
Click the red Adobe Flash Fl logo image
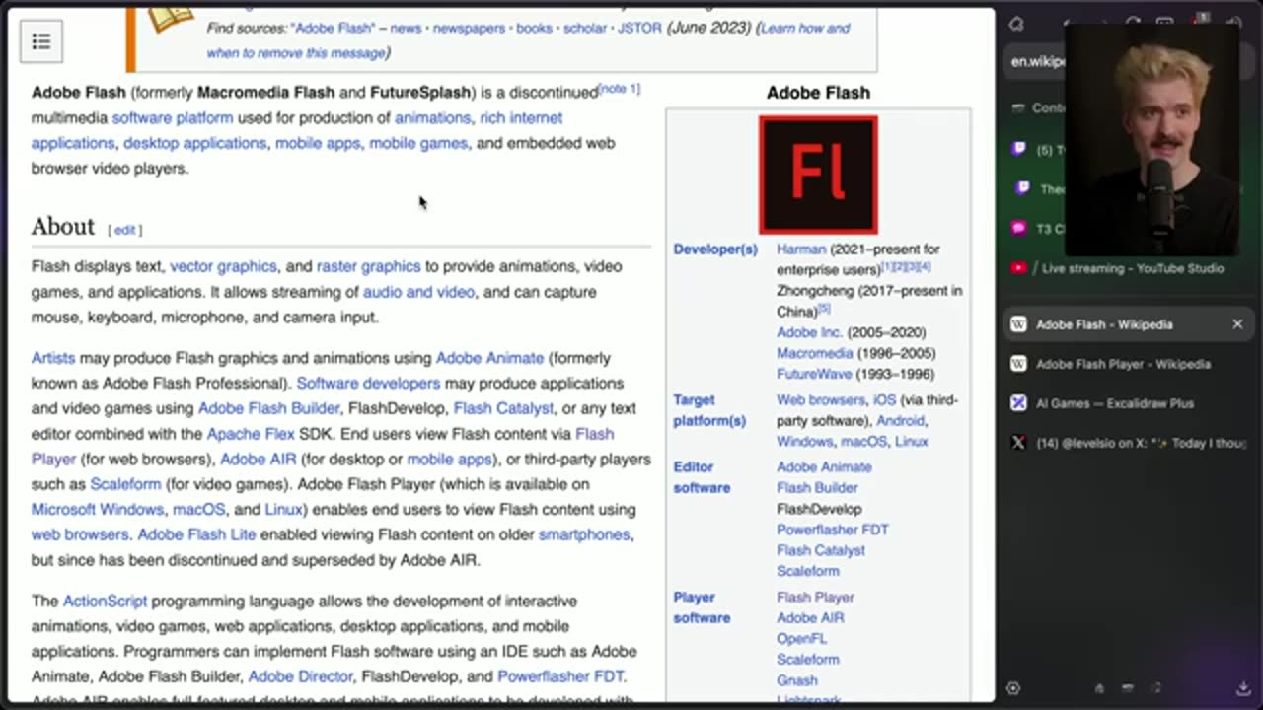click(x=818, y=175)
